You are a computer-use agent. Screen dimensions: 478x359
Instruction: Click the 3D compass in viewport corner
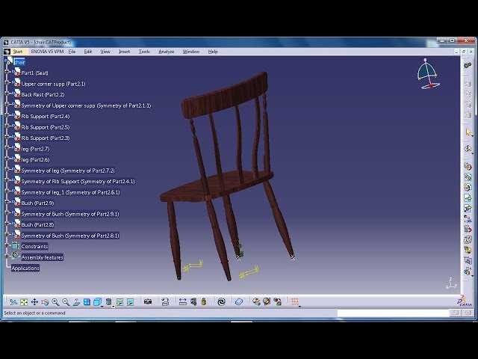(428, 74)
